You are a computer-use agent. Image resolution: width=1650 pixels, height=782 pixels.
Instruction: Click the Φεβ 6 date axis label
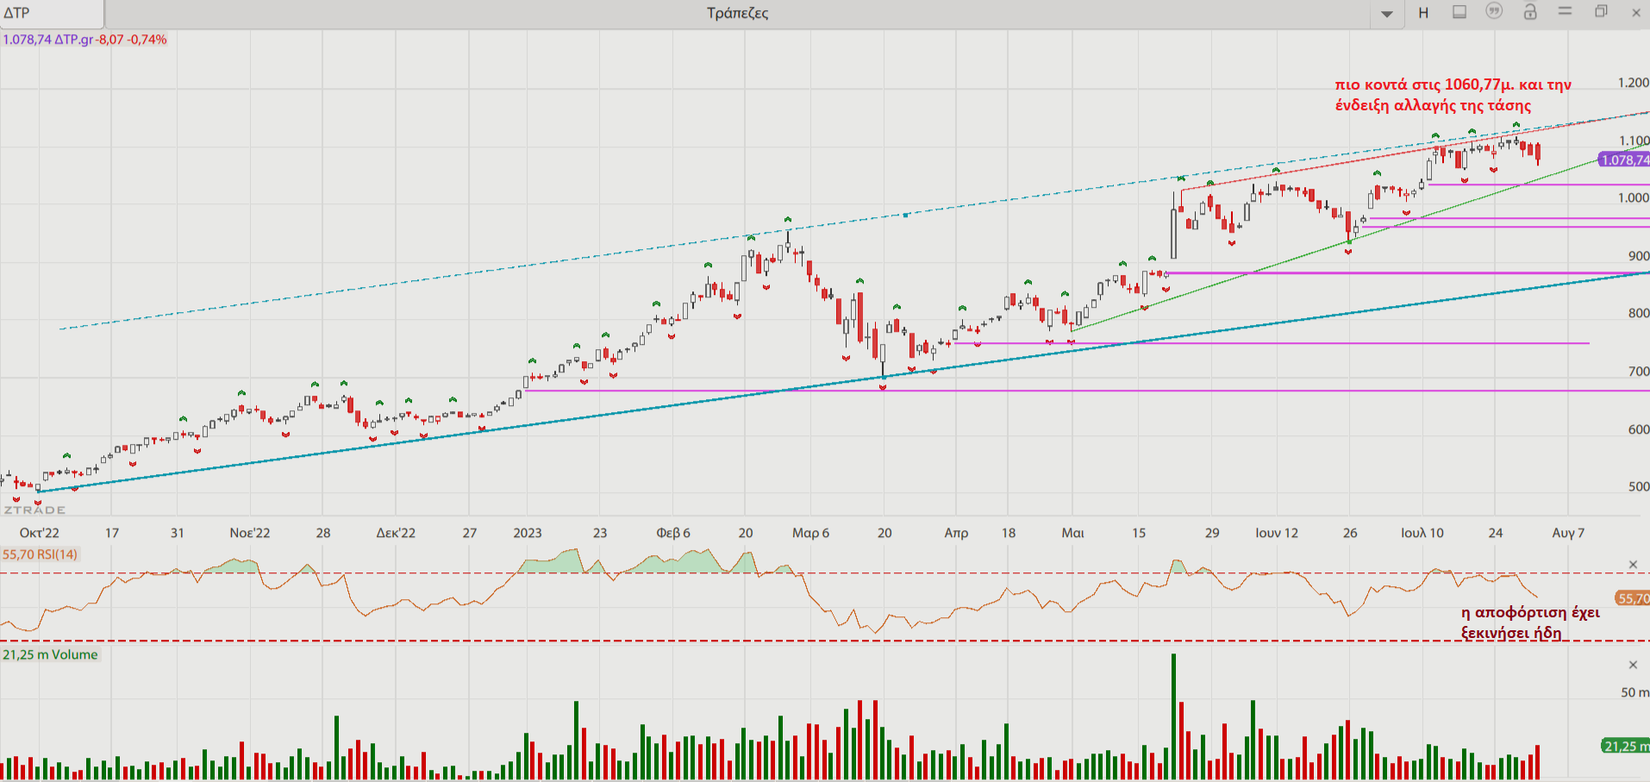[673, 533]
